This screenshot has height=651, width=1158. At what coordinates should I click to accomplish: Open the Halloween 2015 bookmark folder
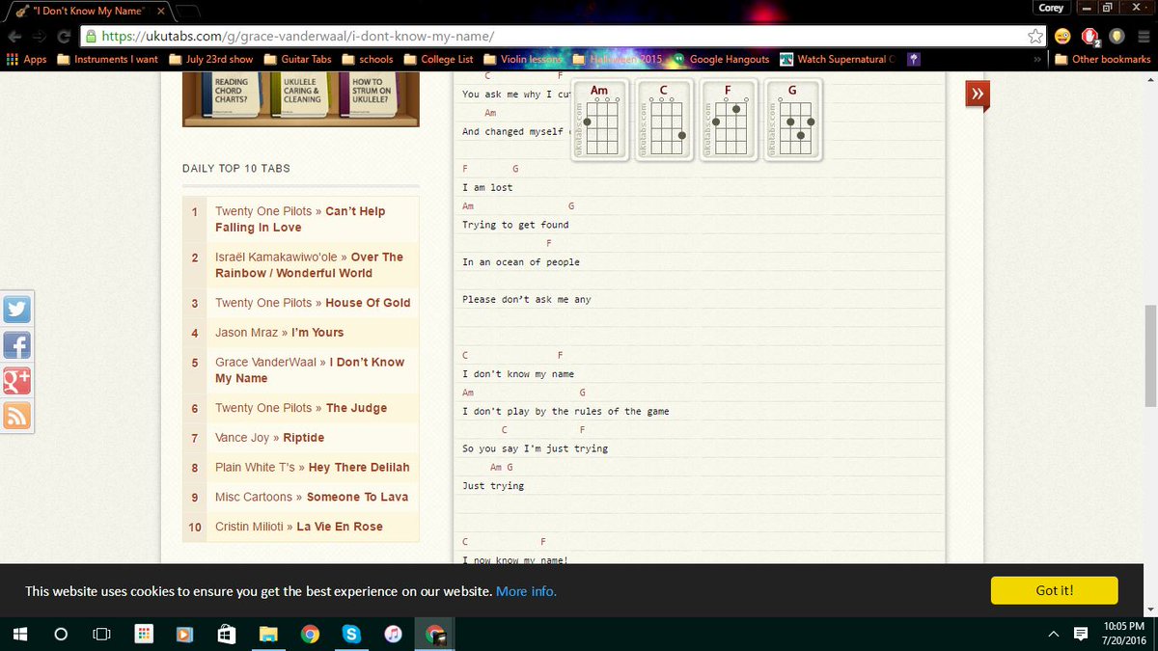click(618, 59)
